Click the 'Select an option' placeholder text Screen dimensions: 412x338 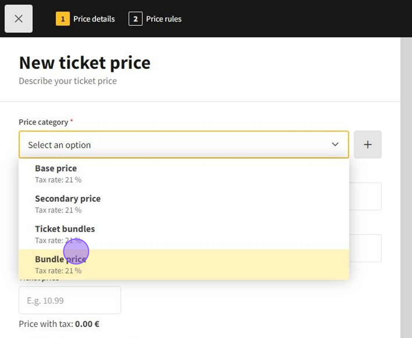59,145
